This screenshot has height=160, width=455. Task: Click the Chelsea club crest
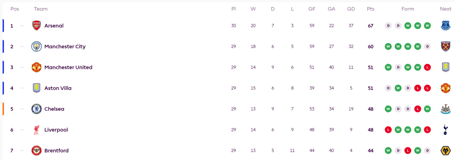point(37,109)
